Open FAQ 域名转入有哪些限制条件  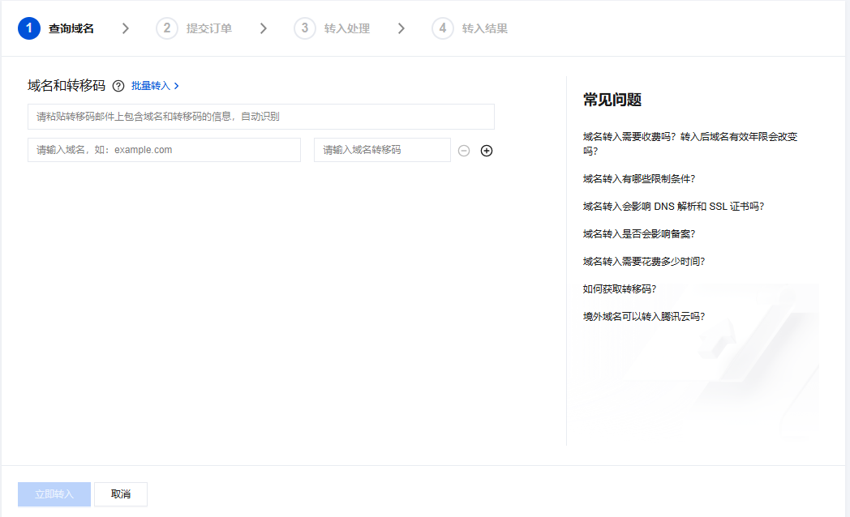[x=638, y=178]
